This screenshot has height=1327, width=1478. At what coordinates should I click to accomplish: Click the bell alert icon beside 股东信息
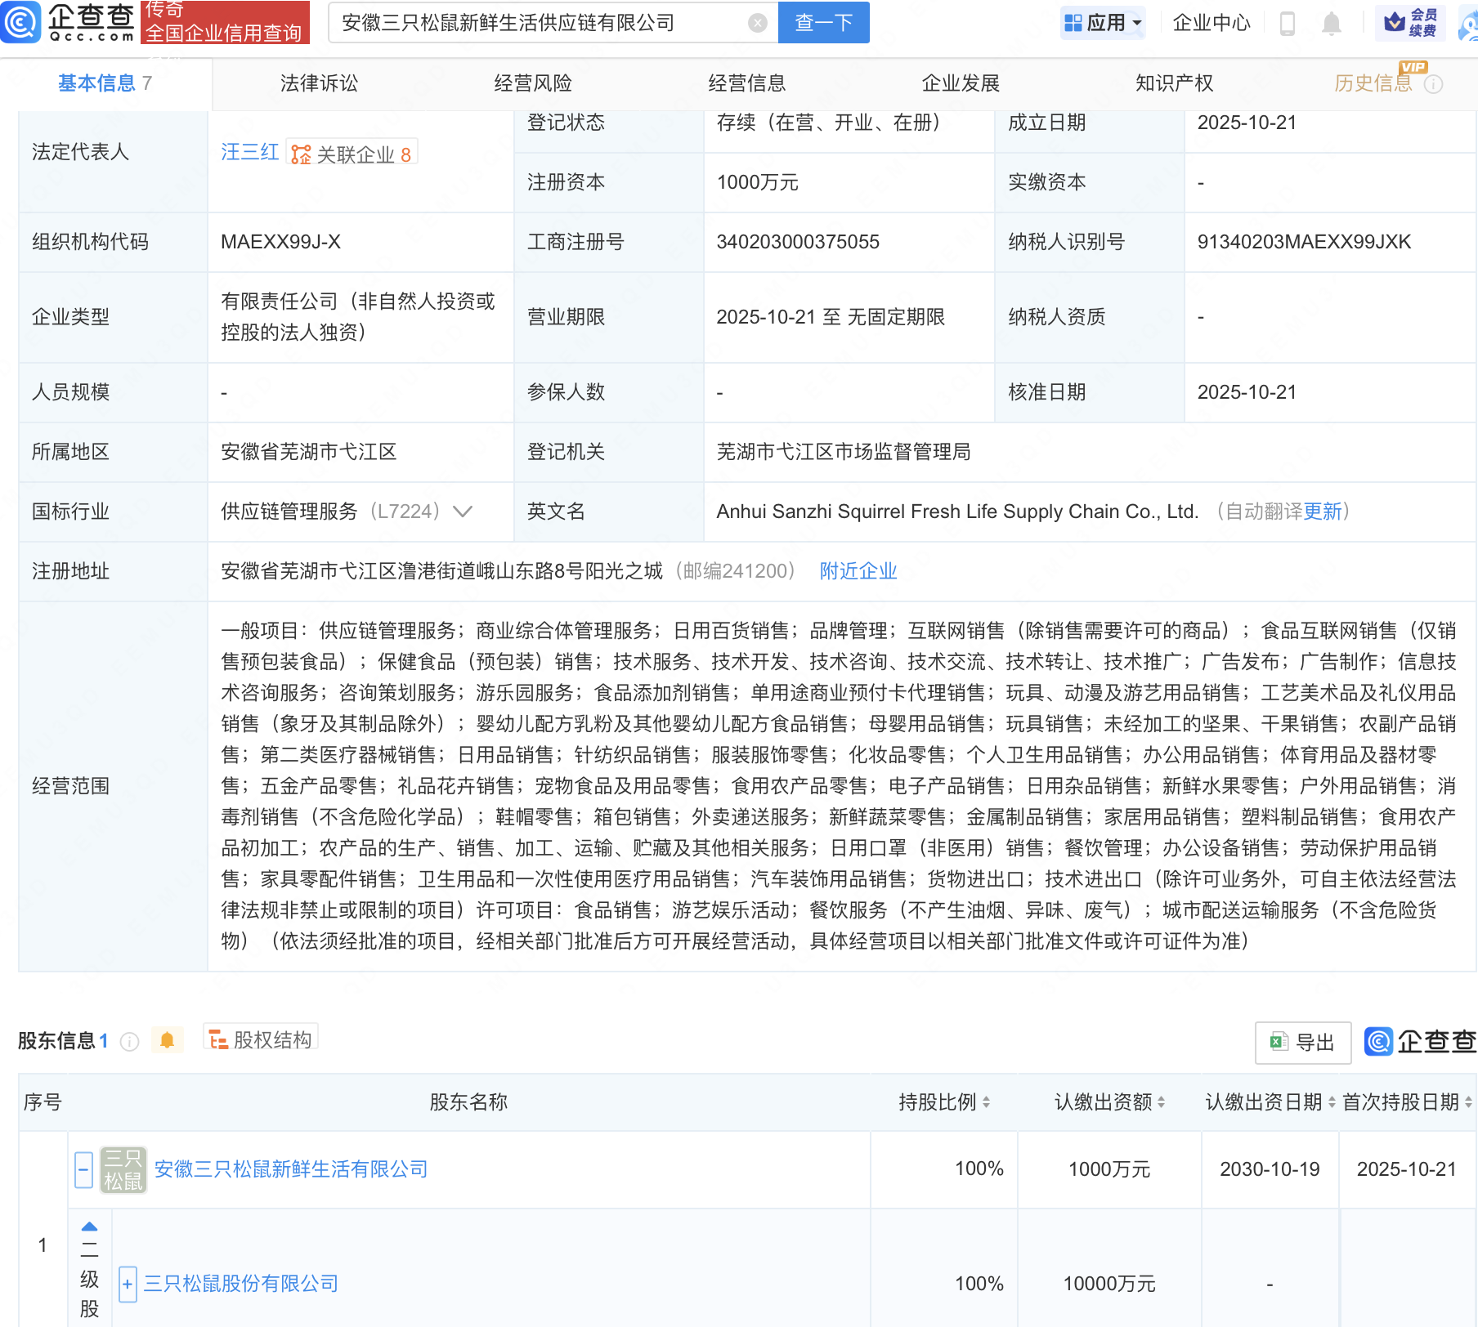[168, 1040]
